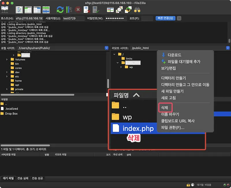Viewport: 231px width, 188px height.
Task: Click the port input field
Action: coord(147,18)
